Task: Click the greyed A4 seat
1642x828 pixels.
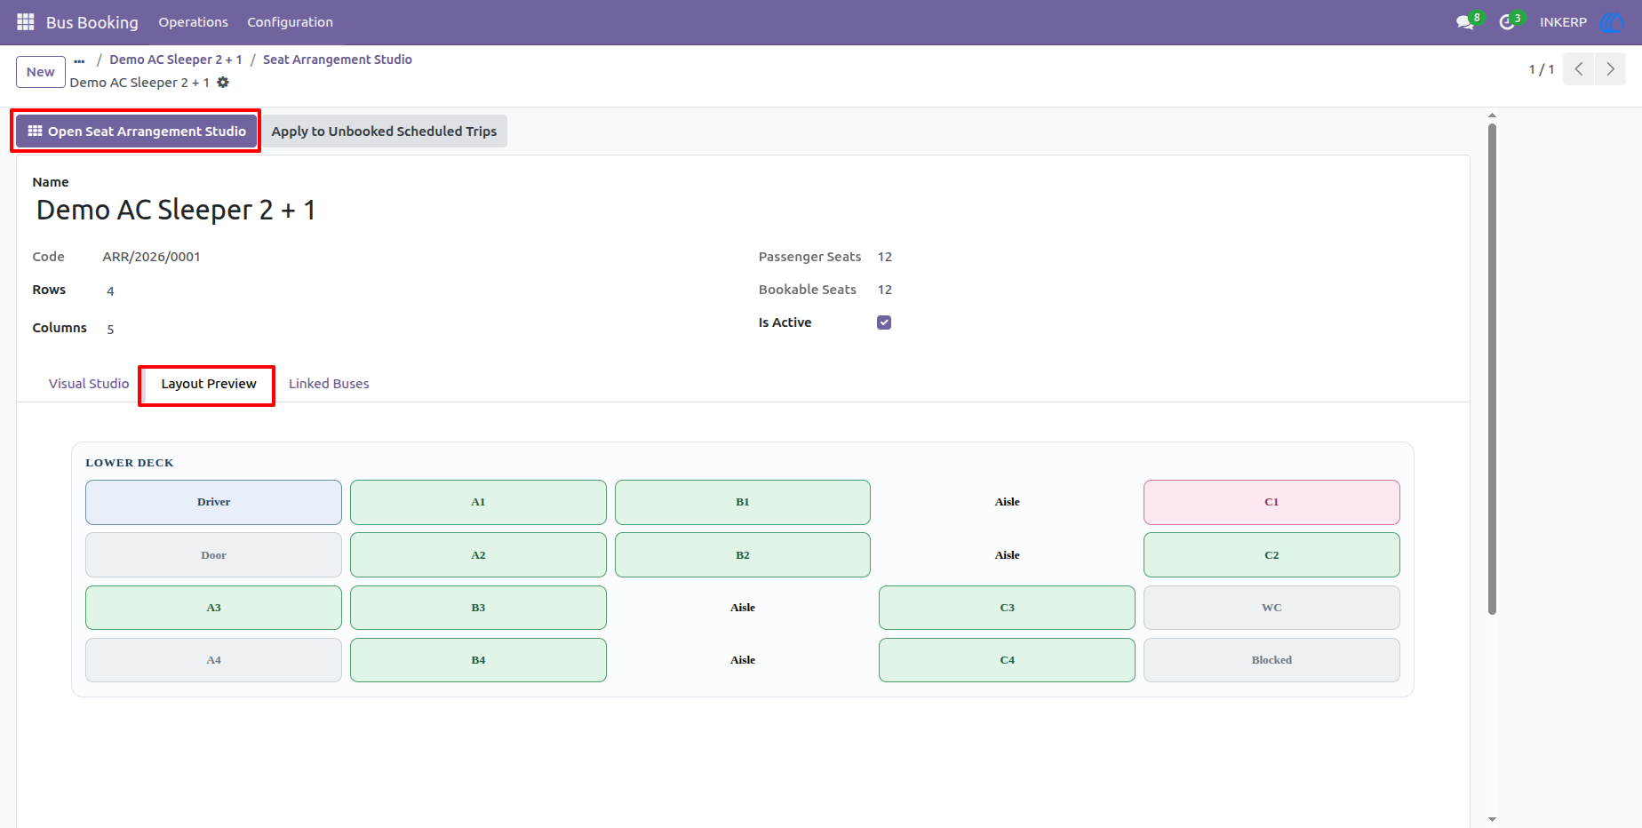Action: click(x=213, y=660)
